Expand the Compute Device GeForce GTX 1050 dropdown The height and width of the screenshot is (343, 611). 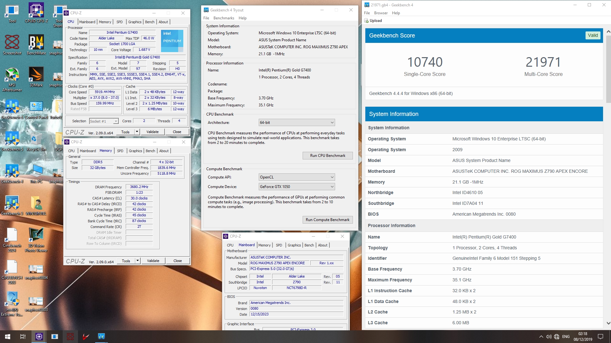click(297, 187)
